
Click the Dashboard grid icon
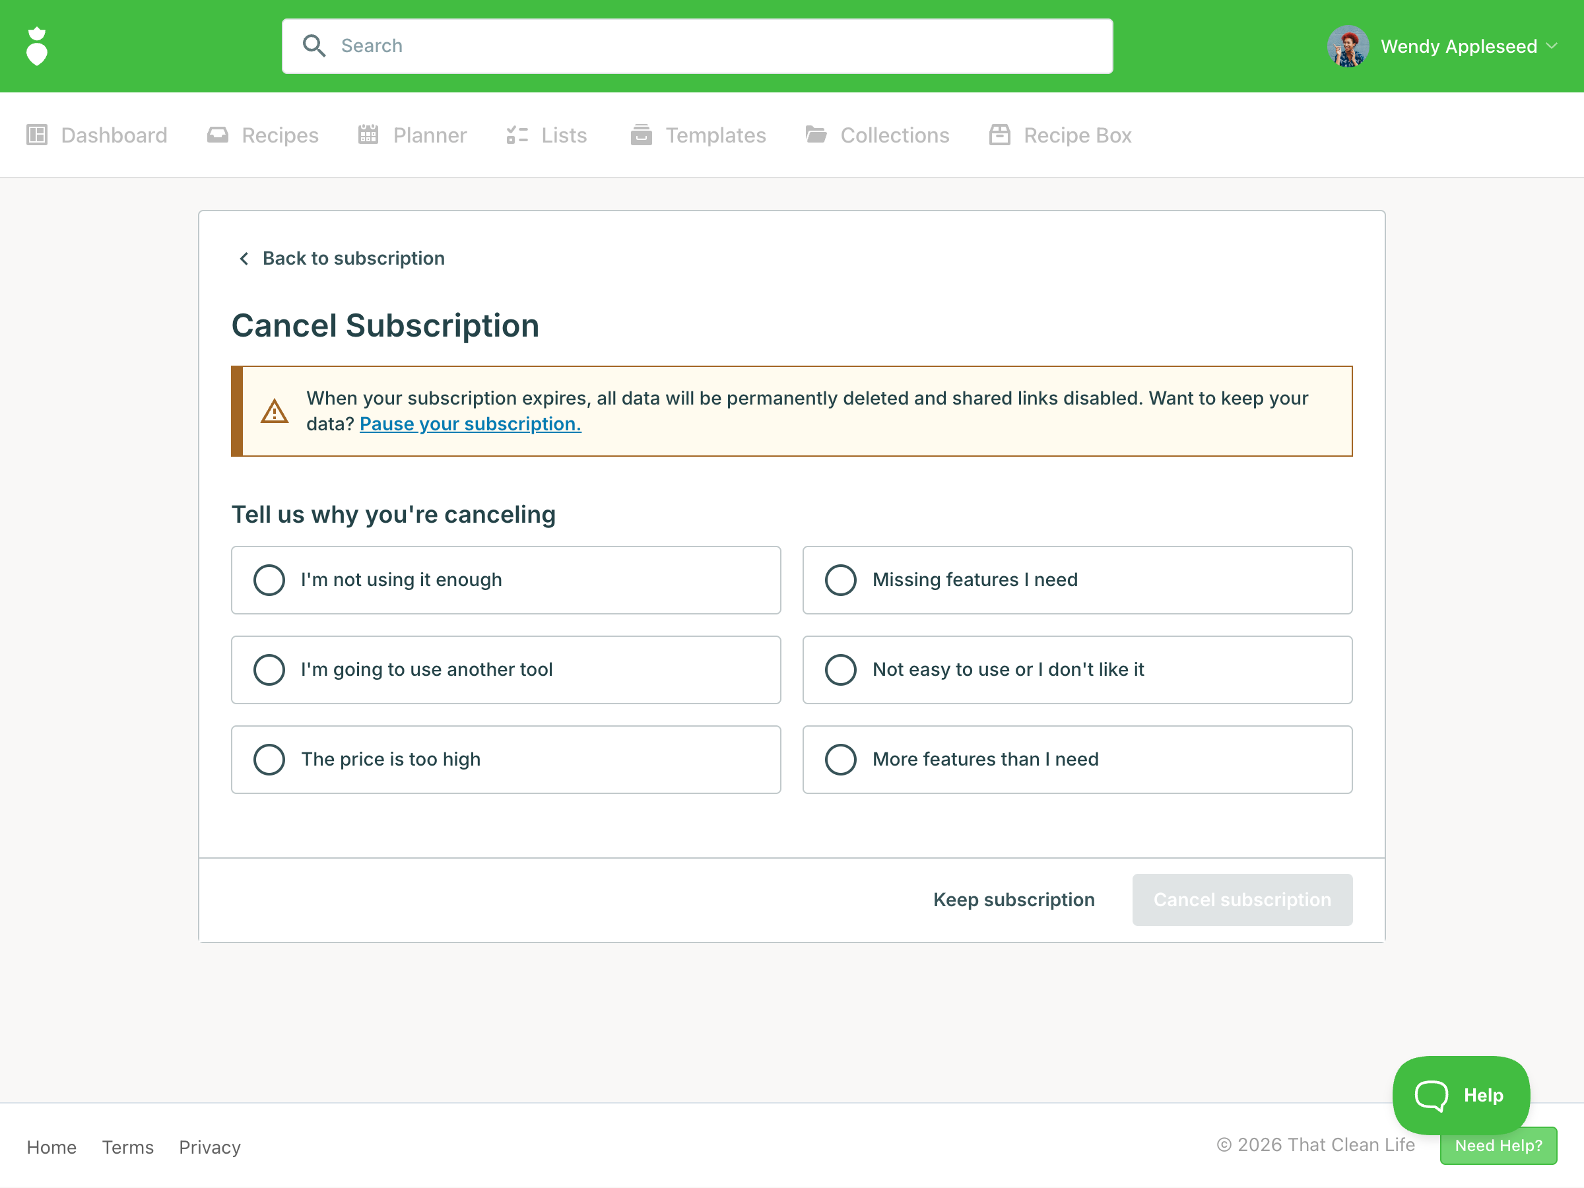[x=36, y=135]
